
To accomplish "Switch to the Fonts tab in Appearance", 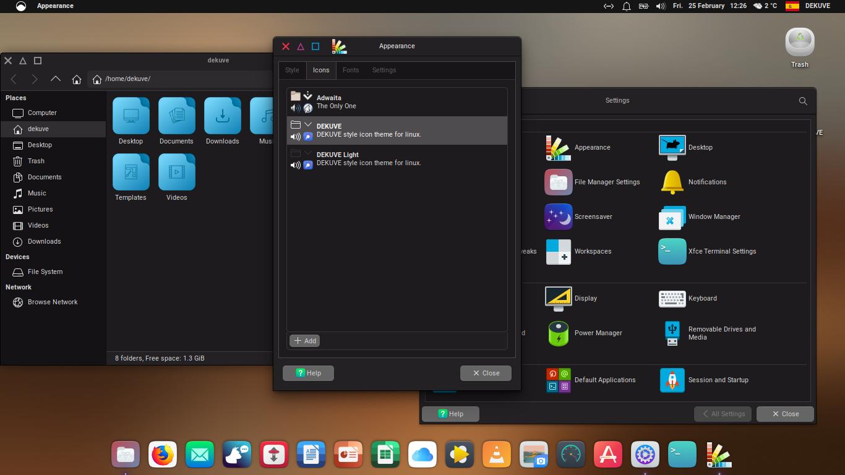I will 351,70.
